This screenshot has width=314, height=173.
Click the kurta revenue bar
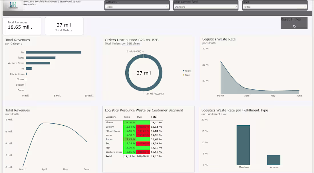[x=41, y=58]
